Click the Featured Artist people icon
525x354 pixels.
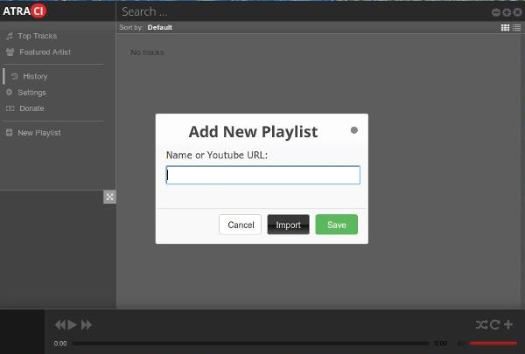[10, 52]
